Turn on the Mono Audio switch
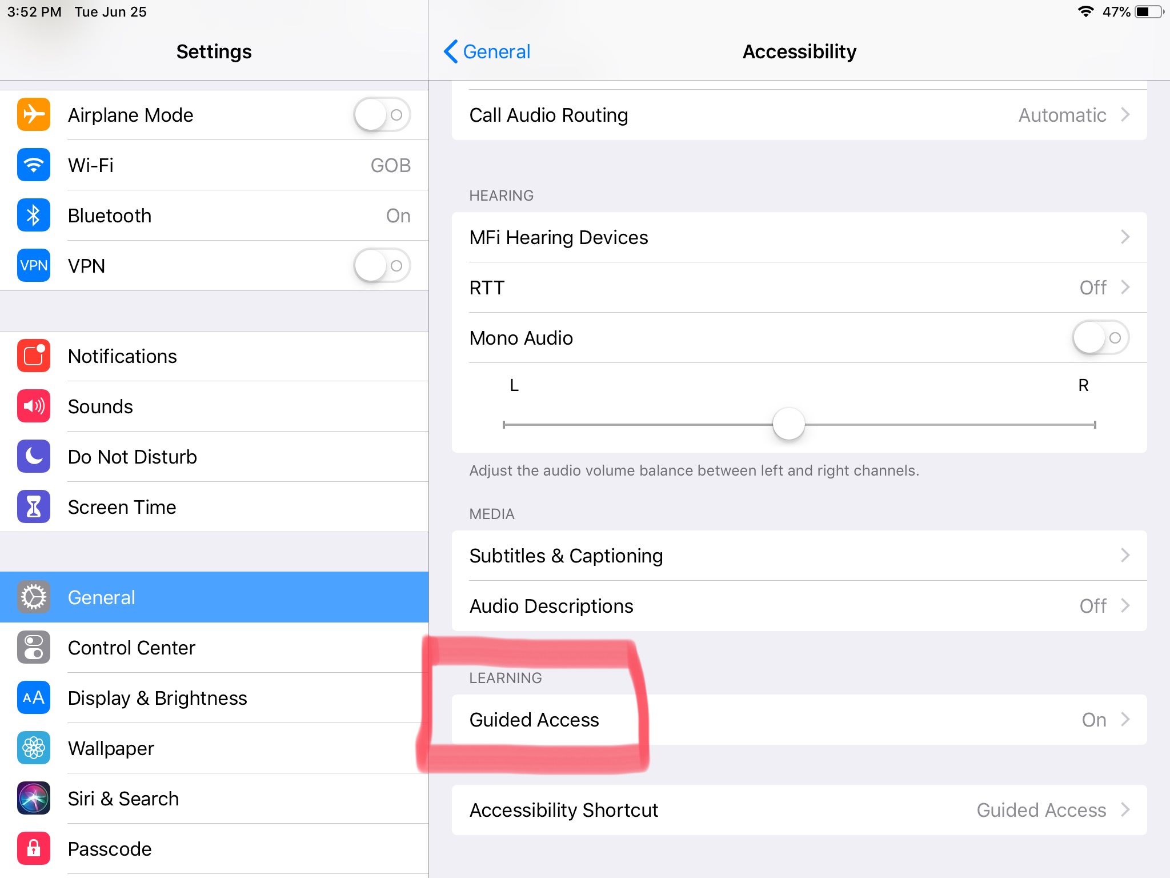Screen dimensions: 1170x878 (x=1100, y=338)
